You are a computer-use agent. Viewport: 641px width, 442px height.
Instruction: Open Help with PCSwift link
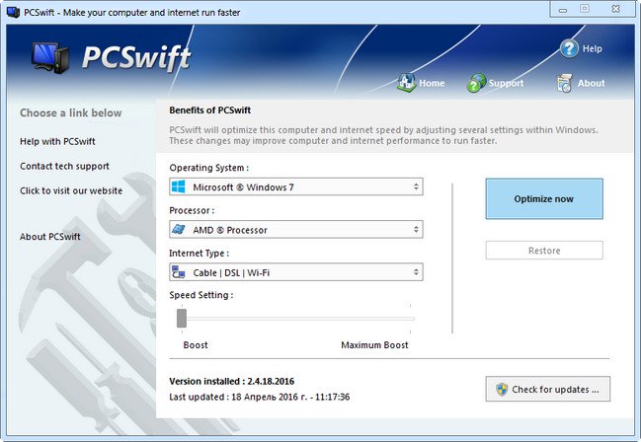57,141
